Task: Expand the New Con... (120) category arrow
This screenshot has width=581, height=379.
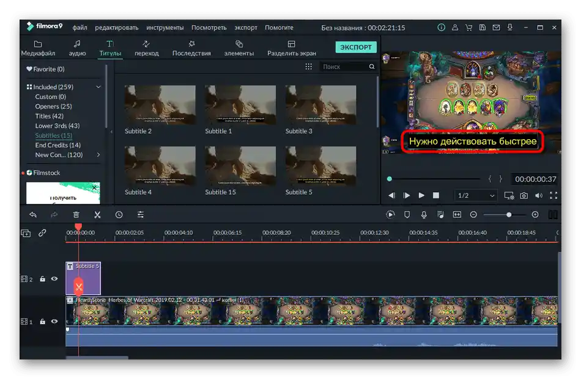Action: coord(98,155)
